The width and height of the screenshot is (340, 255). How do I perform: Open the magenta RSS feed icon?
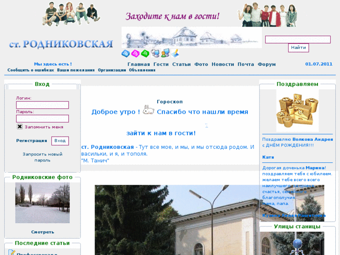tap(135, 53)
